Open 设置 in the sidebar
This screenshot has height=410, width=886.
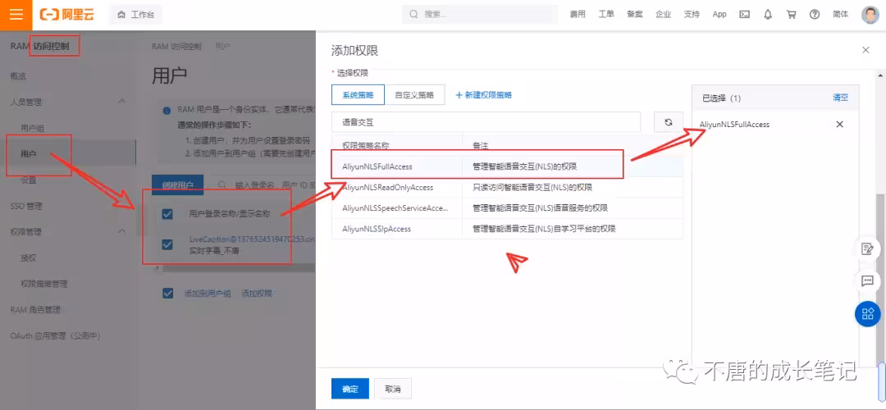(x=28, y=180)
